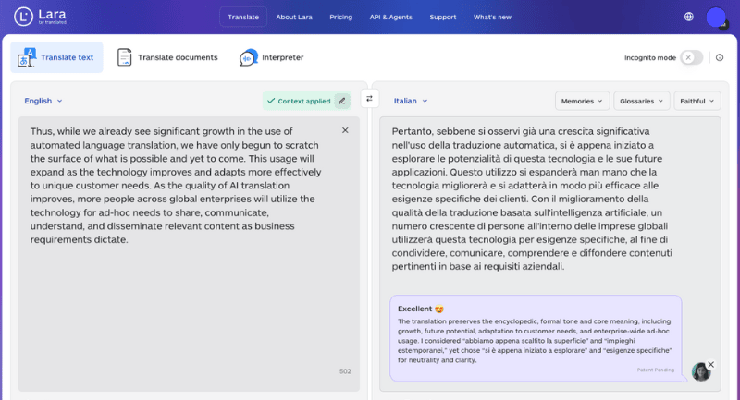Click the info icon beside Incognito mode
The height and width of the screenshot is (400, 740).
coord(720,57)
